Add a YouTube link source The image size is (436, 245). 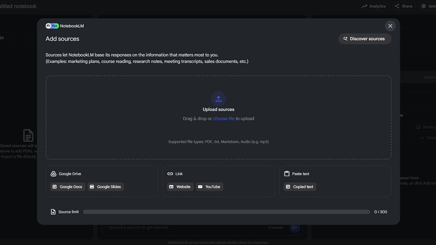[x=210, y=187]
